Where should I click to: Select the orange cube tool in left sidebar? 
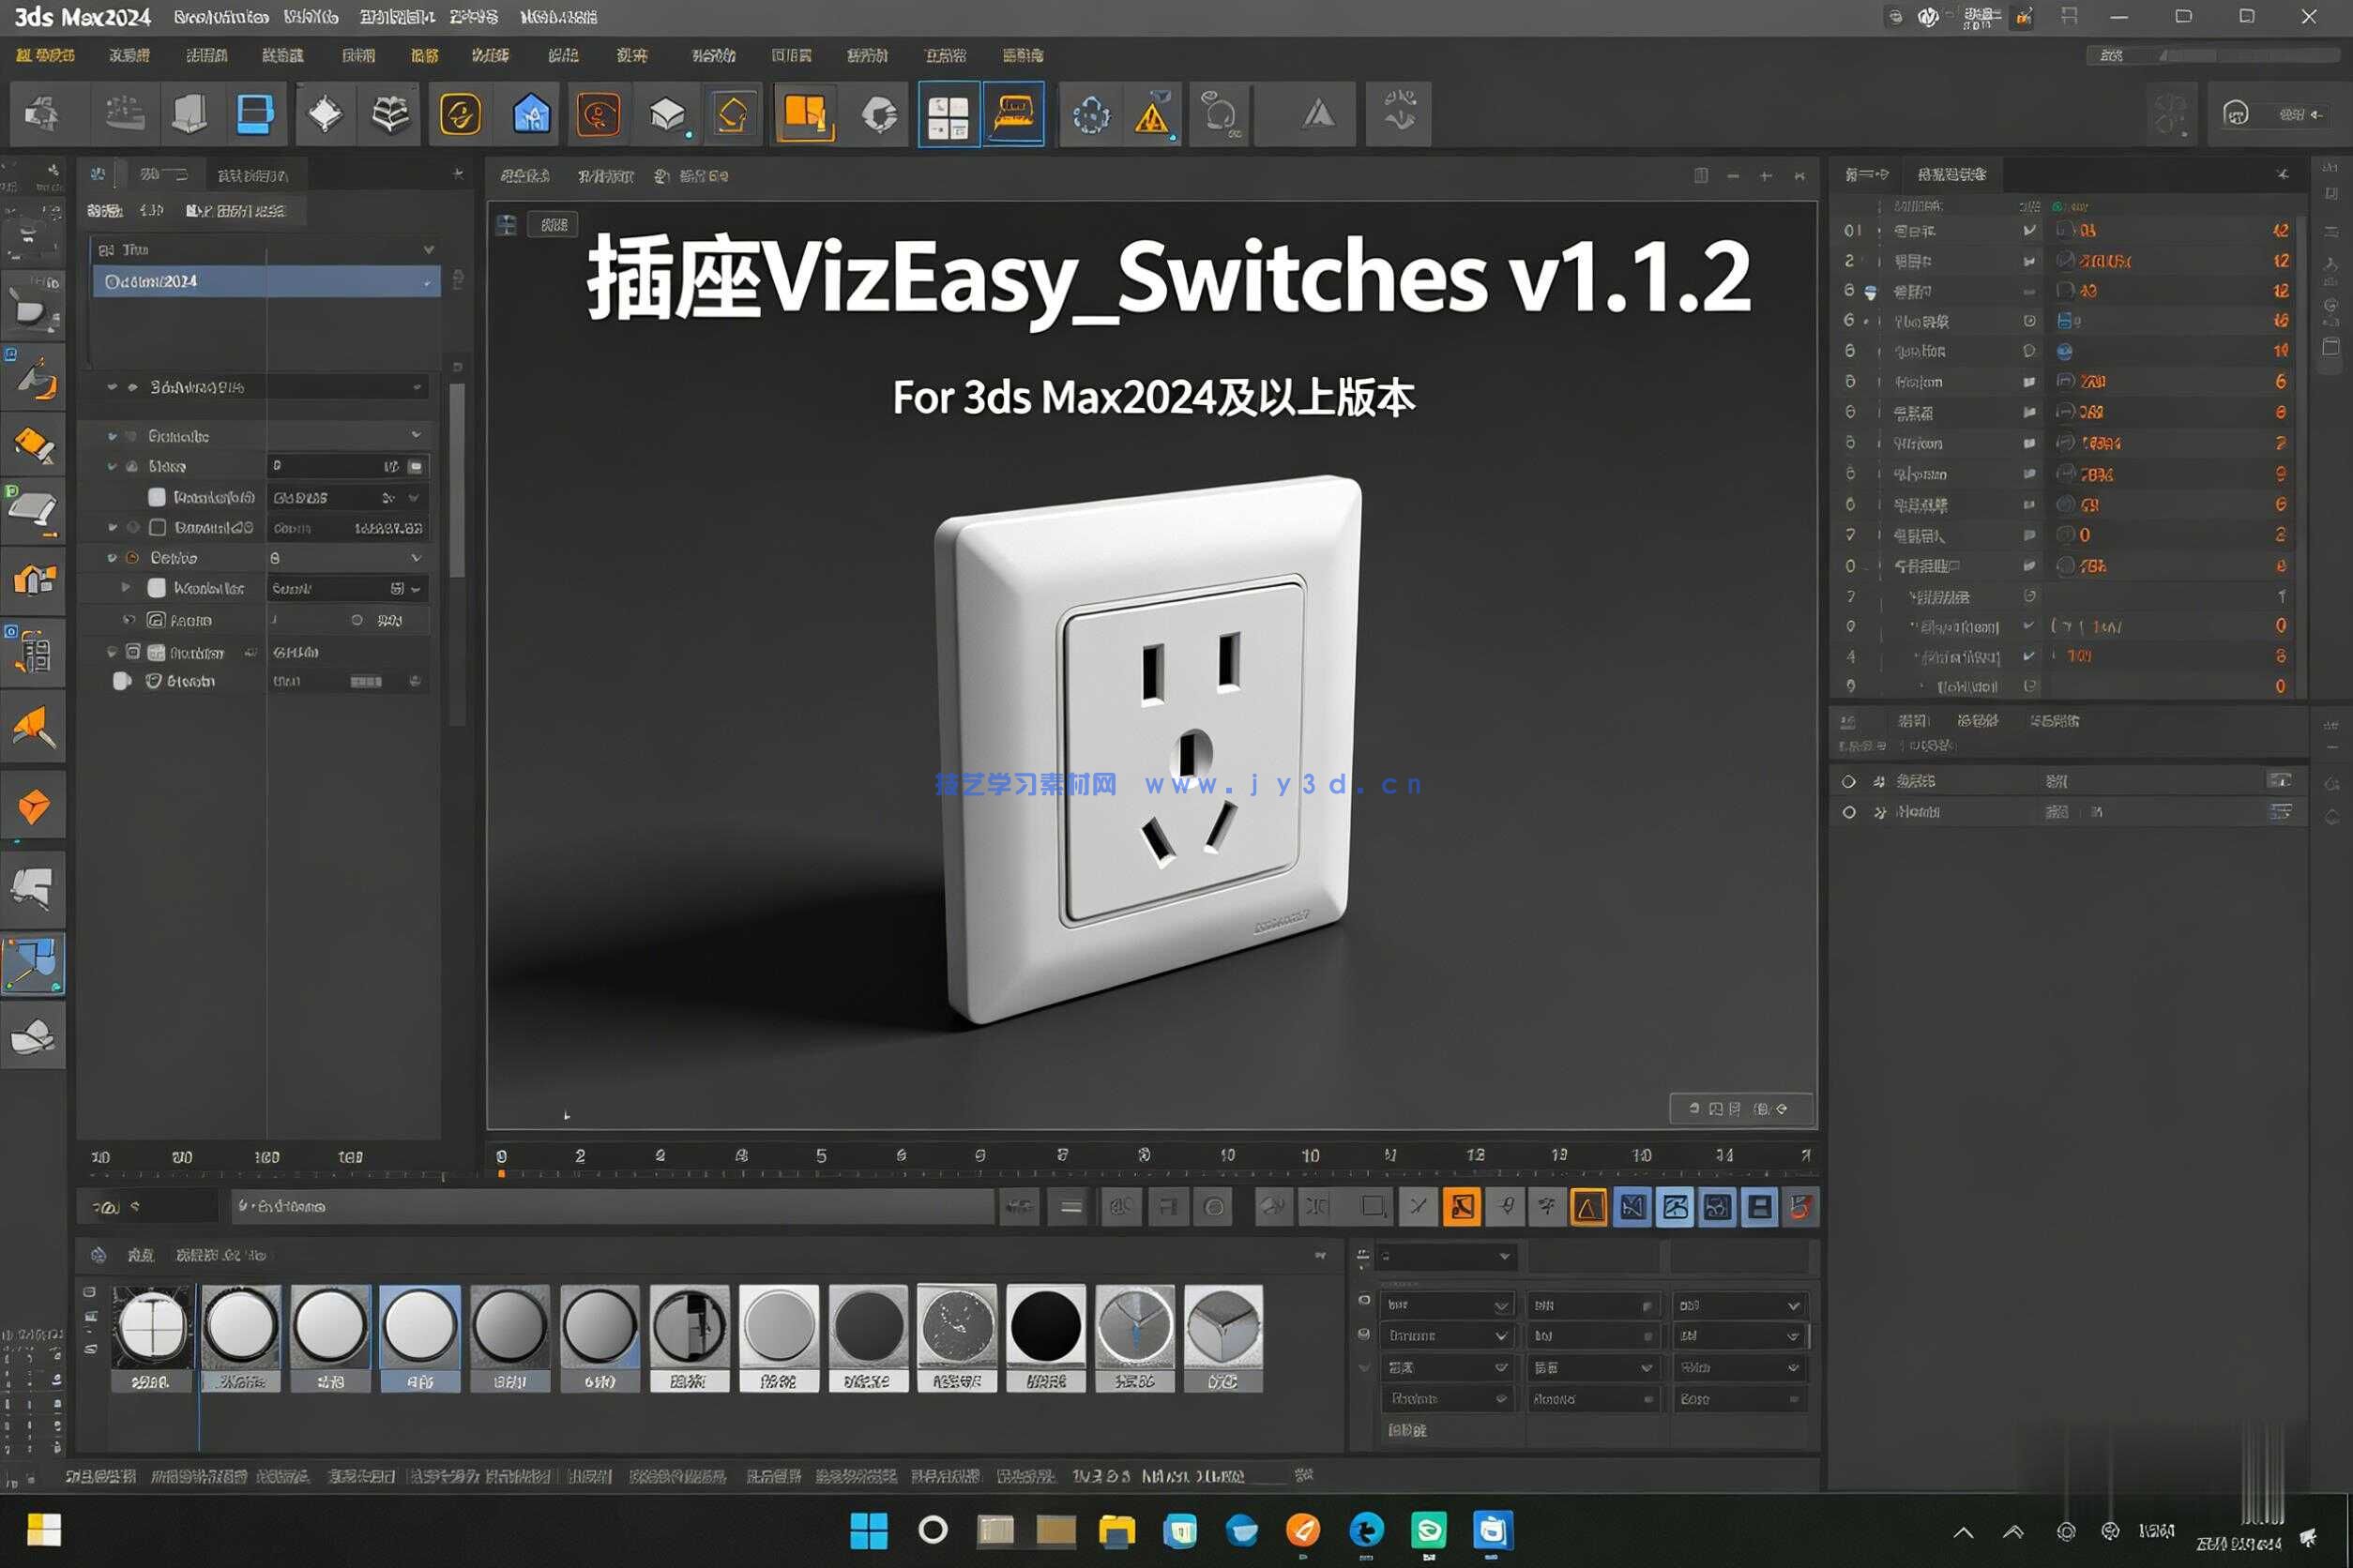33,805
